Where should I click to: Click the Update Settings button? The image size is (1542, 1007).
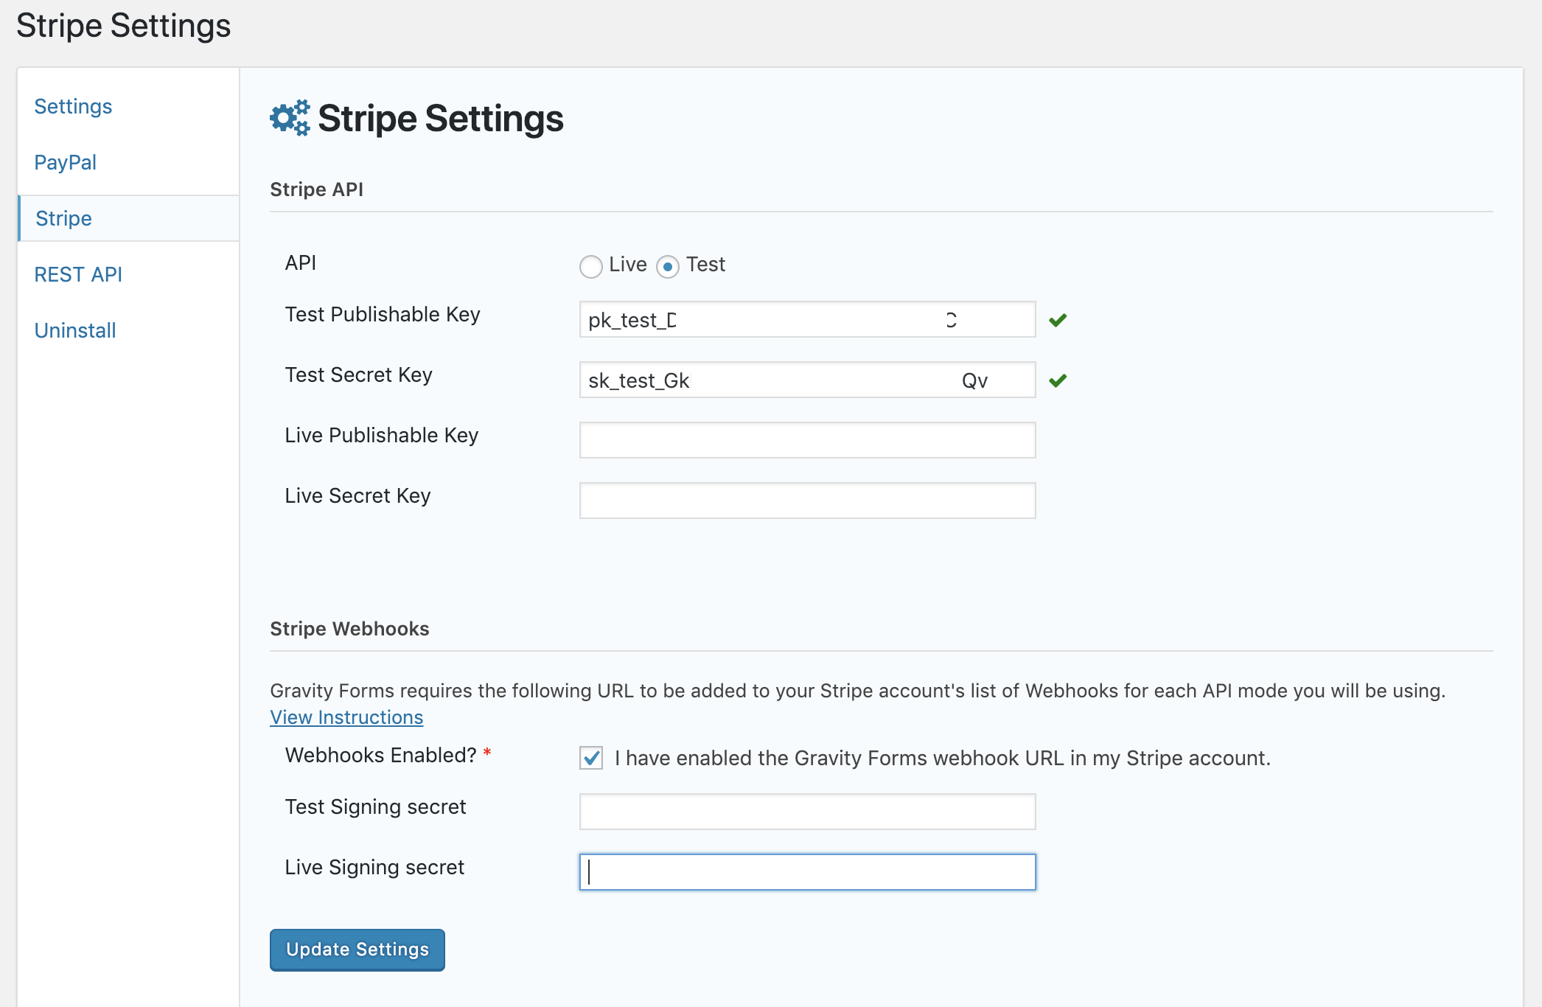[357, 949]
